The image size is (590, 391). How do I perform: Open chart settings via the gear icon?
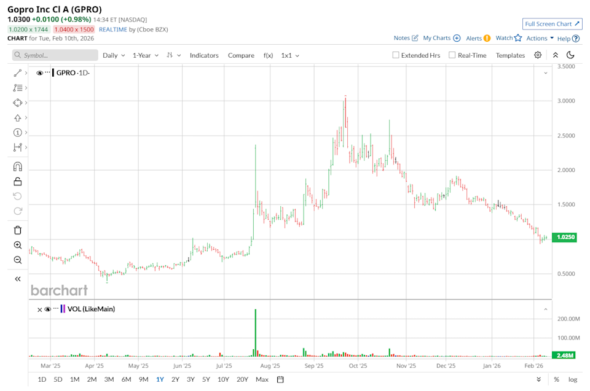point(538,55)
